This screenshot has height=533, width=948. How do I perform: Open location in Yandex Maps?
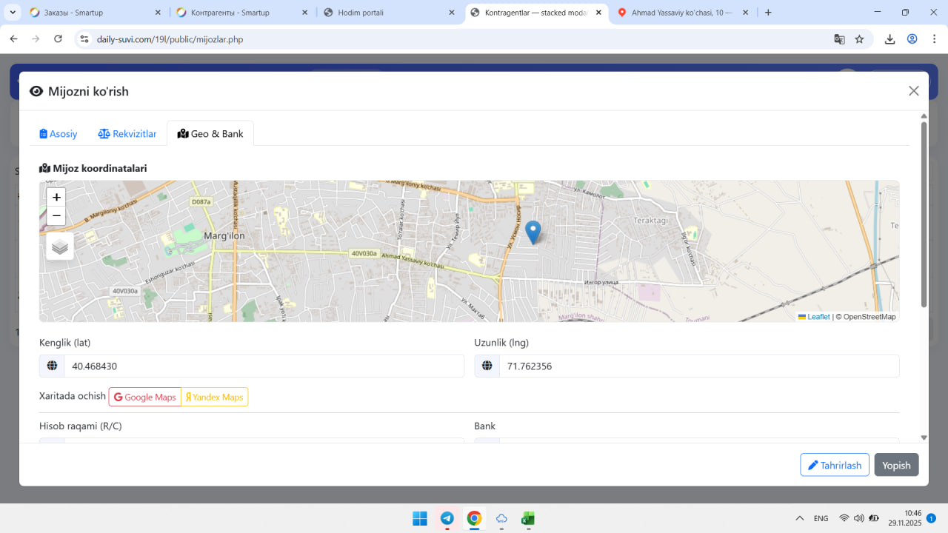pos(214,398)
